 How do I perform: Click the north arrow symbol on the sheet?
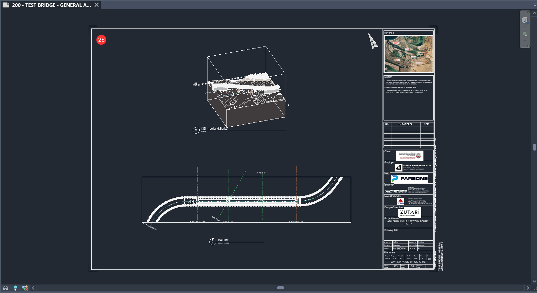pos(372,41)
